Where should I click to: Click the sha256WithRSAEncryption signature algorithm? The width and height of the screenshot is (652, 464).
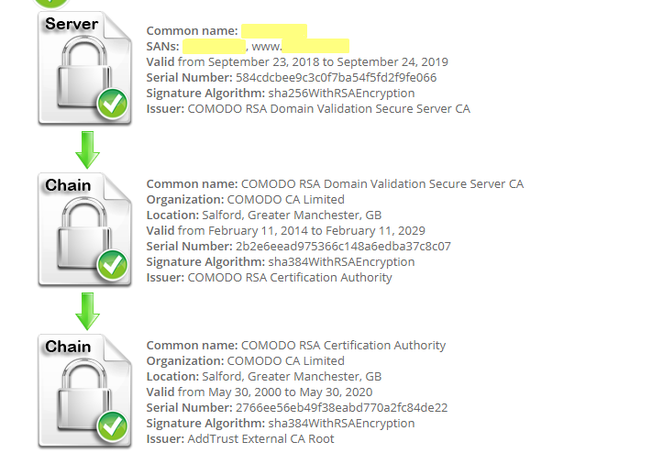341,94
